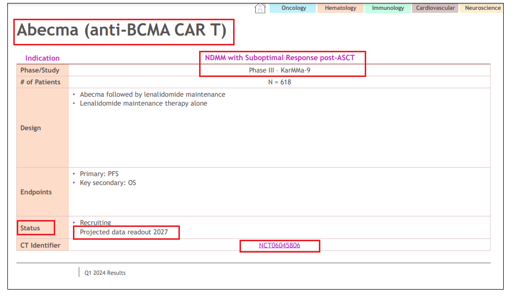Open the Cardiovascular section tab
This screenshot has width=517, height=296.
[435, 8]
